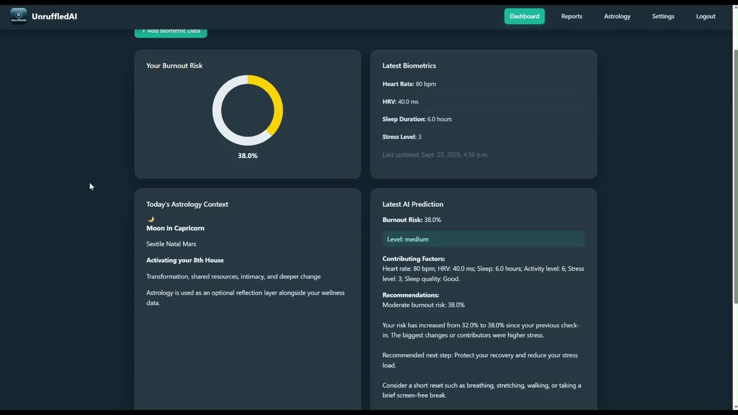Screen dimensions: 738x415
Task: Click the Contributing Factors label
Action: click(413, 259)
